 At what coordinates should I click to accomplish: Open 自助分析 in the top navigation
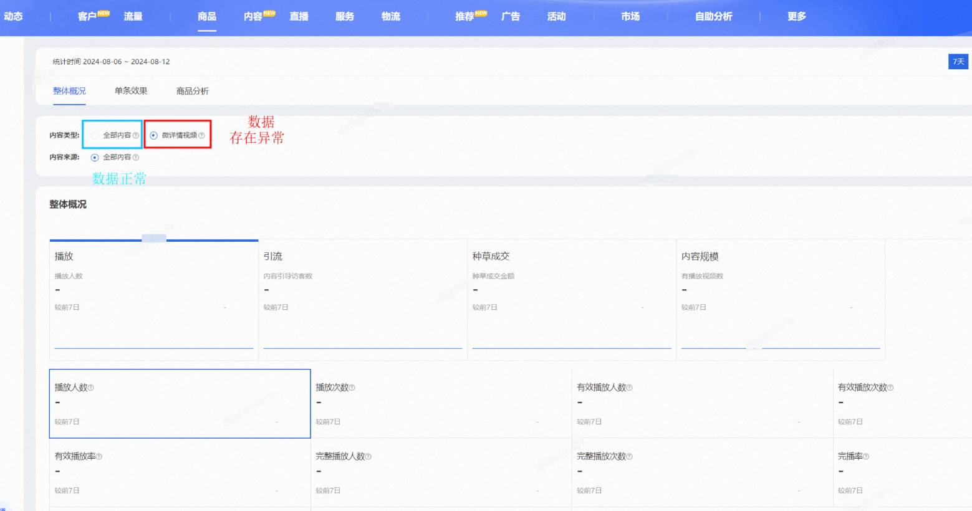(x=714, y=16)
